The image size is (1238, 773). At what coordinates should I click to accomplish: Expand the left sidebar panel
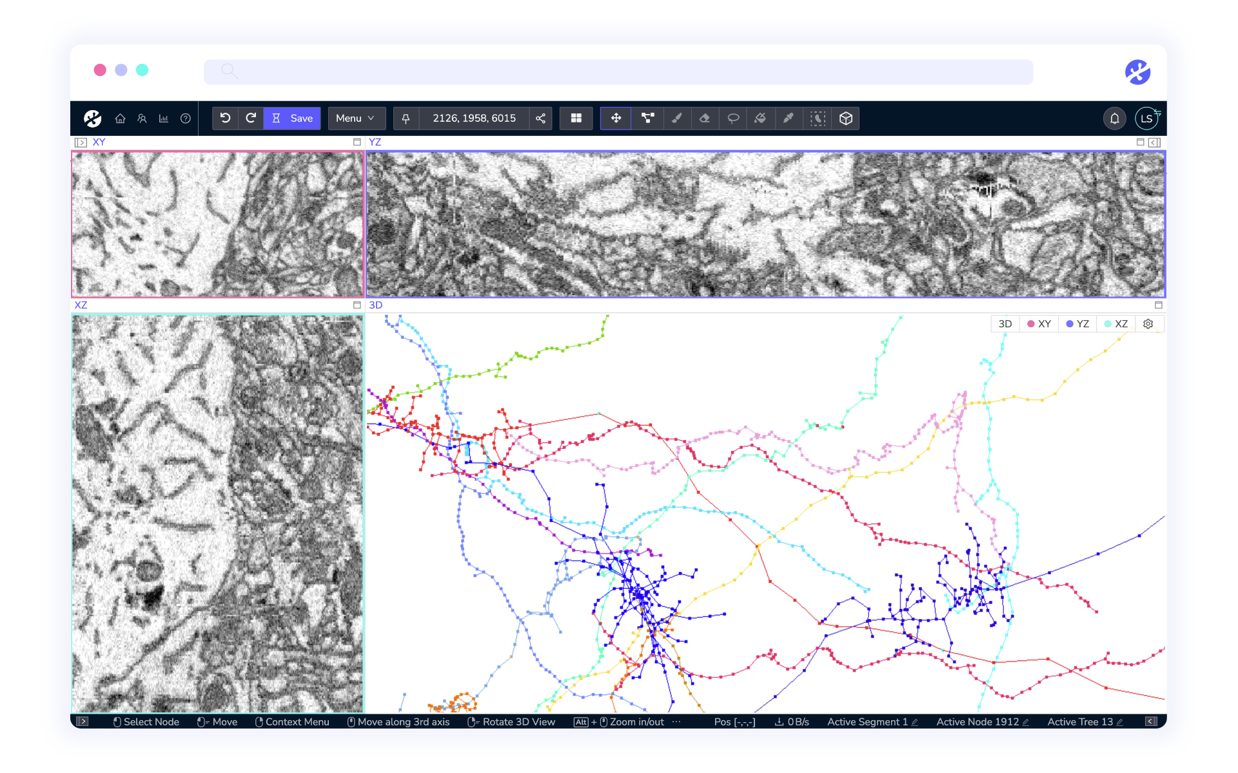click(81, 142)
